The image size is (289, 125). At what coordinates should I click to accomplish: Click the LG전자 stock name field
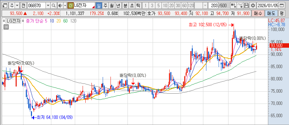point(84,6)
